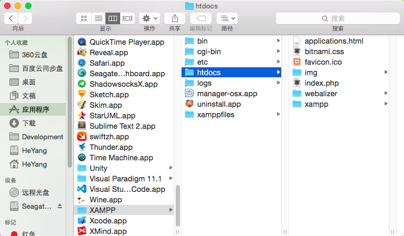Open the gear action menu
Screen dimensions: 404x236
tap(150, 18)
